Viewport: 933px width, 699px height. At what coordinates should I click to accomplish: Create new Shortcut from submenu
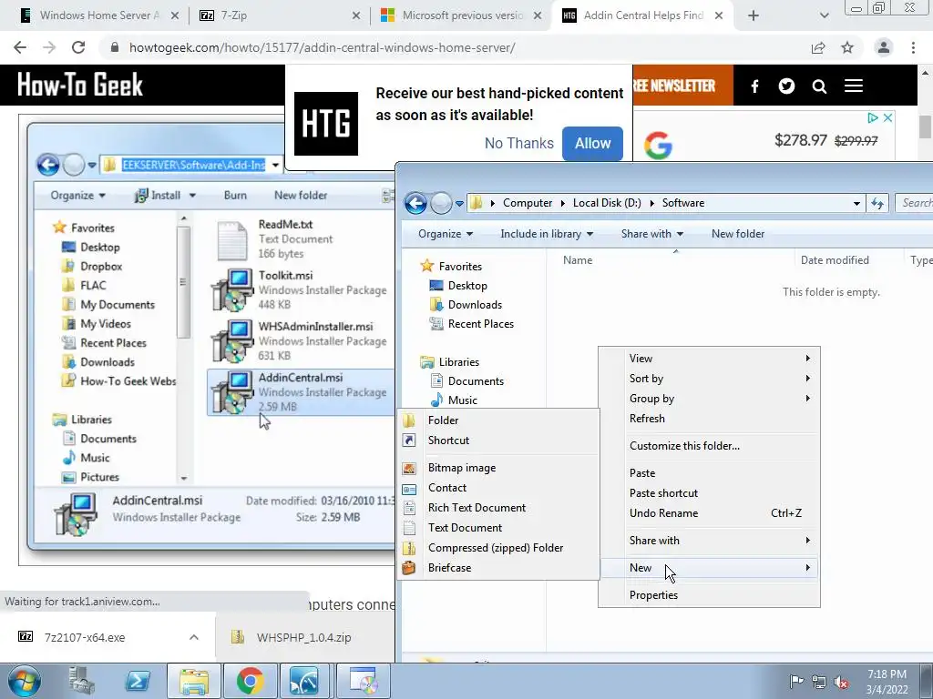498,441
